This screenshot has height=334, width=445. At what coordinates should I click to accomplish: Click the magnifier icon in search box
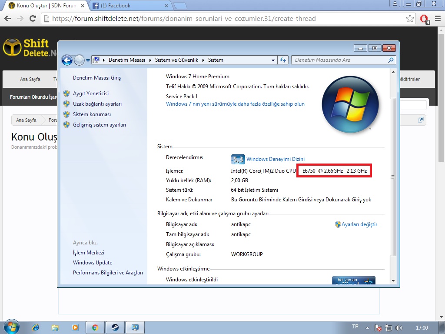click(391, 60)
